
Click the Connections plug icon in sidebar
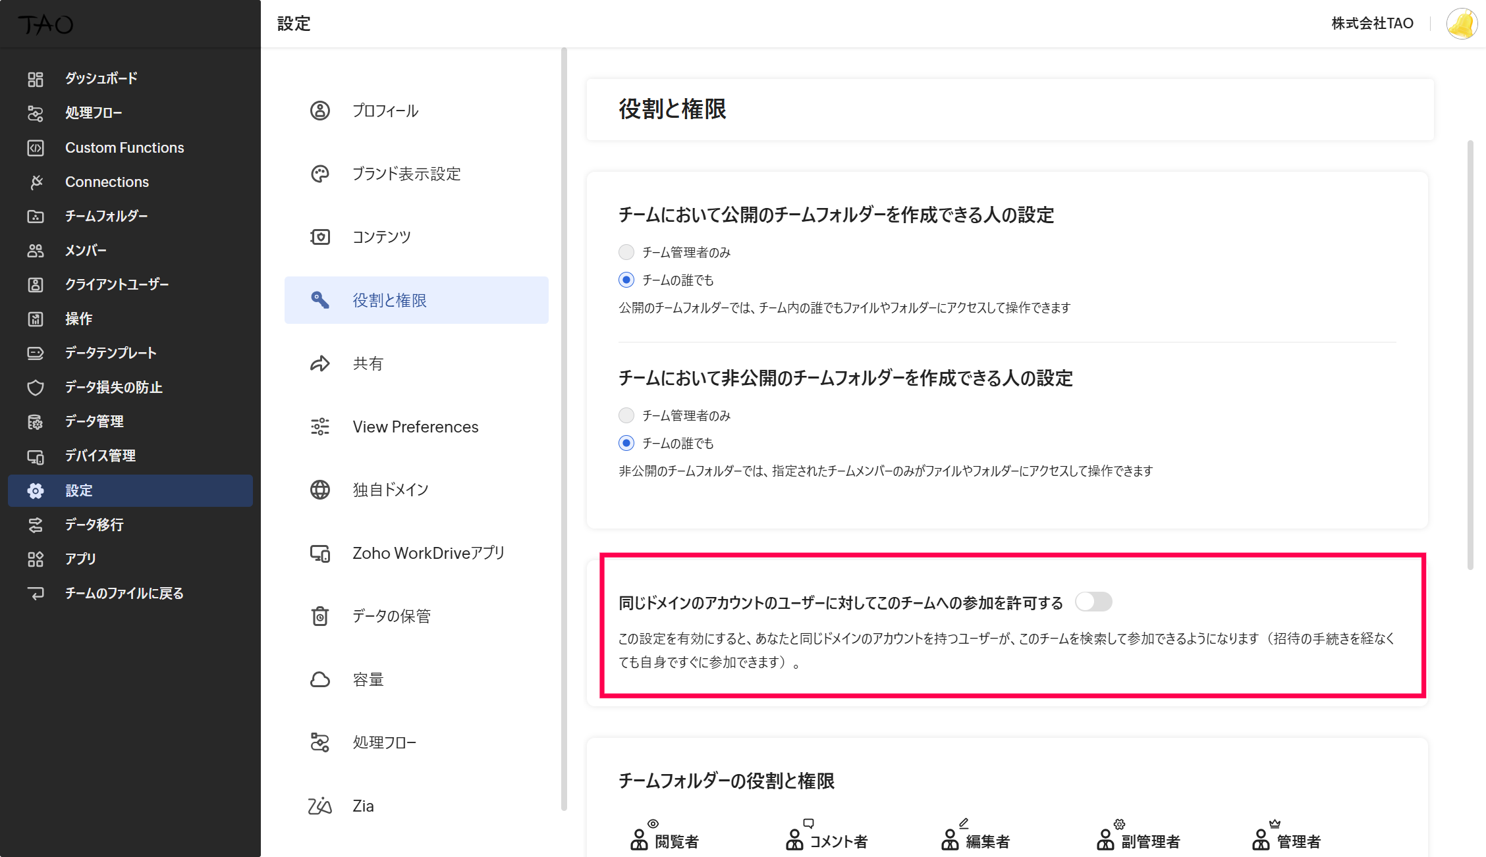coord(36,182)
